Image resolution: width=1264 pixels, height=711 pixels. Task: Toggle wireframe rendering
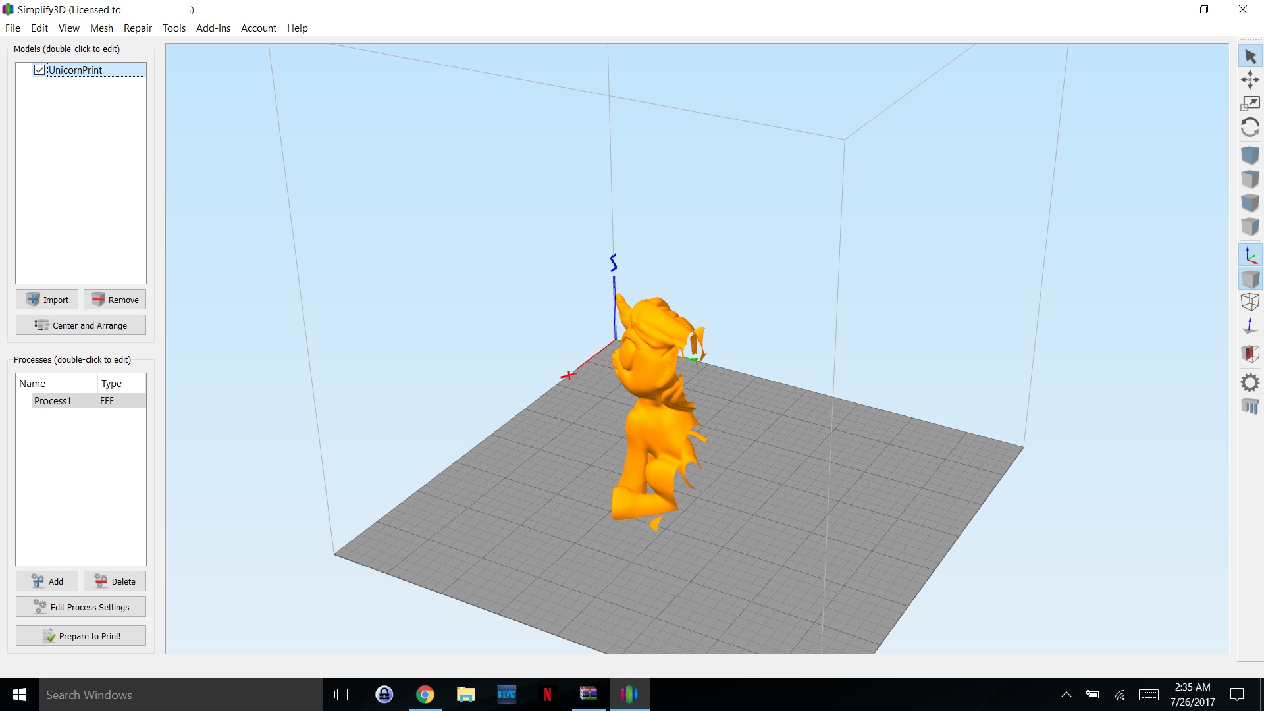(1250, 302)
